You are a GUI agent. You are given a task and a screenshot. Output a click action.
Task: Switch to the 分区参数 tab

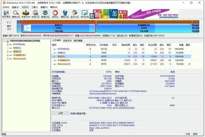click(57, 40)
